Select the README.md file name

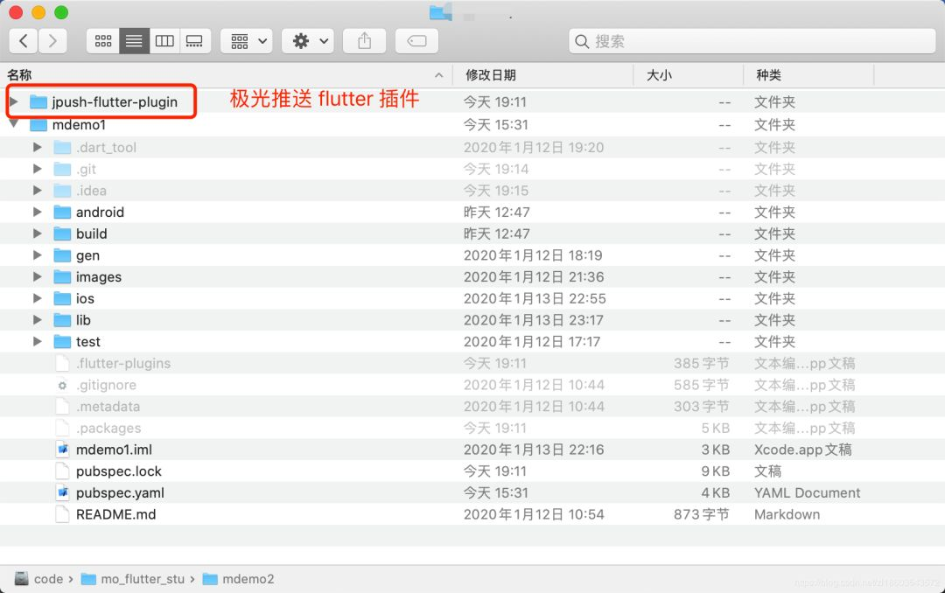coord(115,514)
